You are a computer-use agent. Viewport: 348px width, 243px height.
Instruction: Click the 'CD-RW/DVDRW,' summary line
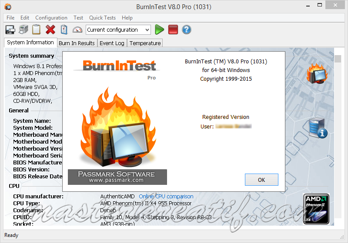click(x=33, y=101)
